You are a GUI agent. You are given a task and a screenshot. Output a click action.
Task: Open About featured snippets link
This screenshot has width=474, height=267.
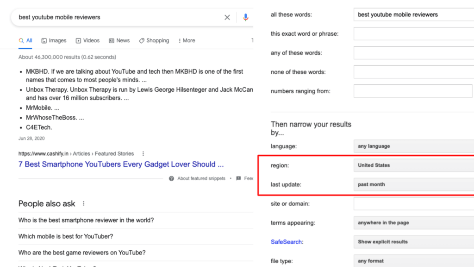pyautogui.click(x=201, y=178)
